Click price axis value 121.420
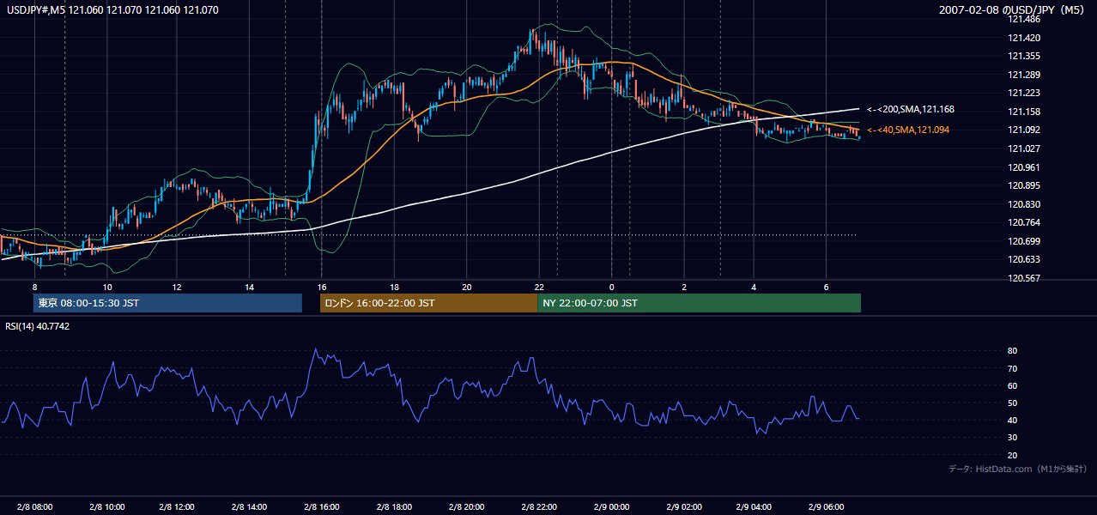Viewport: 1097px width, 515px height. click(1022, 38)
